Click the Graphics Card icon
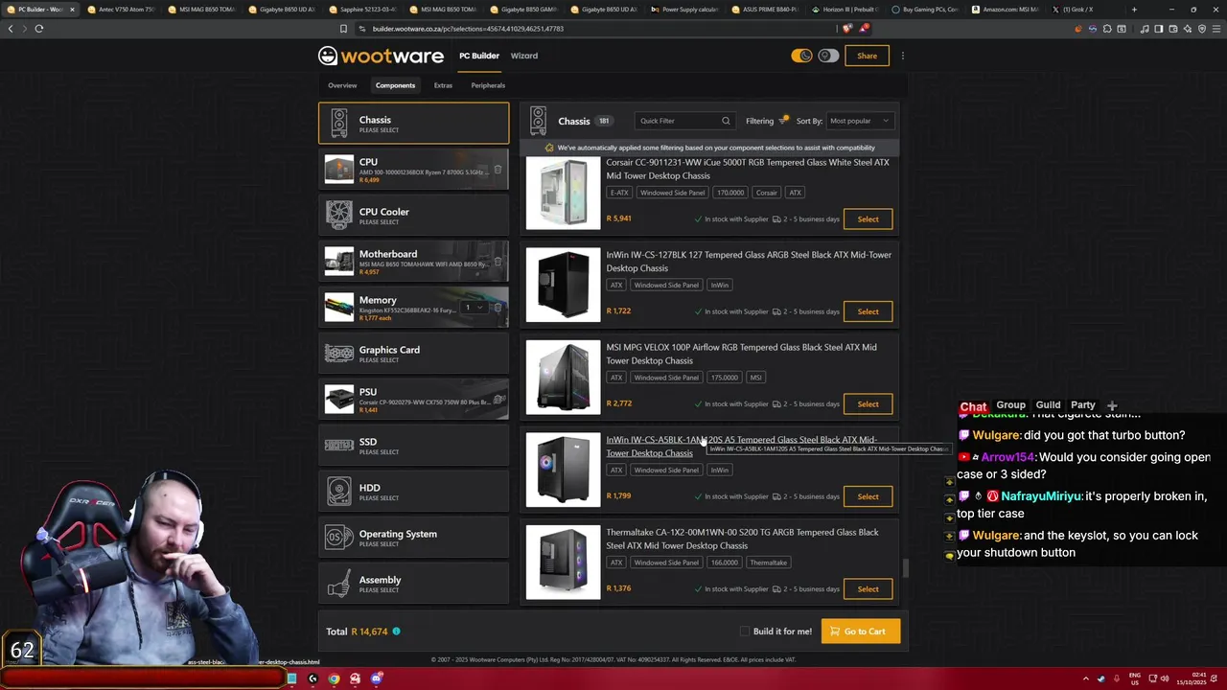Viewport: 1227px width, 690px height. point(338,354)
